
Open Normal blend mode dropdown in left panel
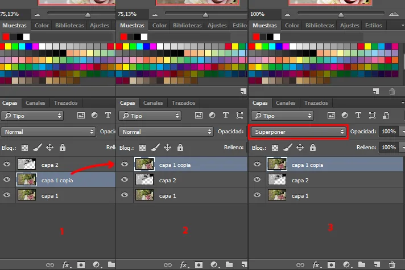[48, 132]
